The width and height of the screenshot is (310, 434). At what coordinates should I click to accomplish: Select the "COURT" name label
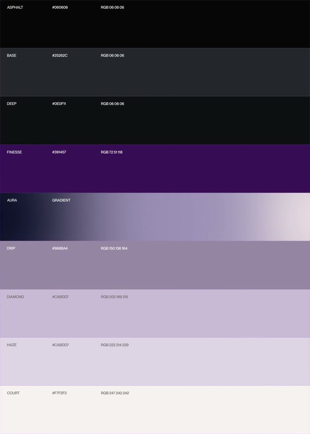pos(13,393)
